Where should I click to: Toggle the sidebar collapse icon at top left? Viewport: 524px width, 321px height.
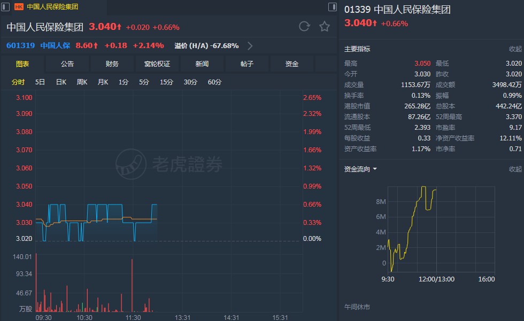coord(5,6)
